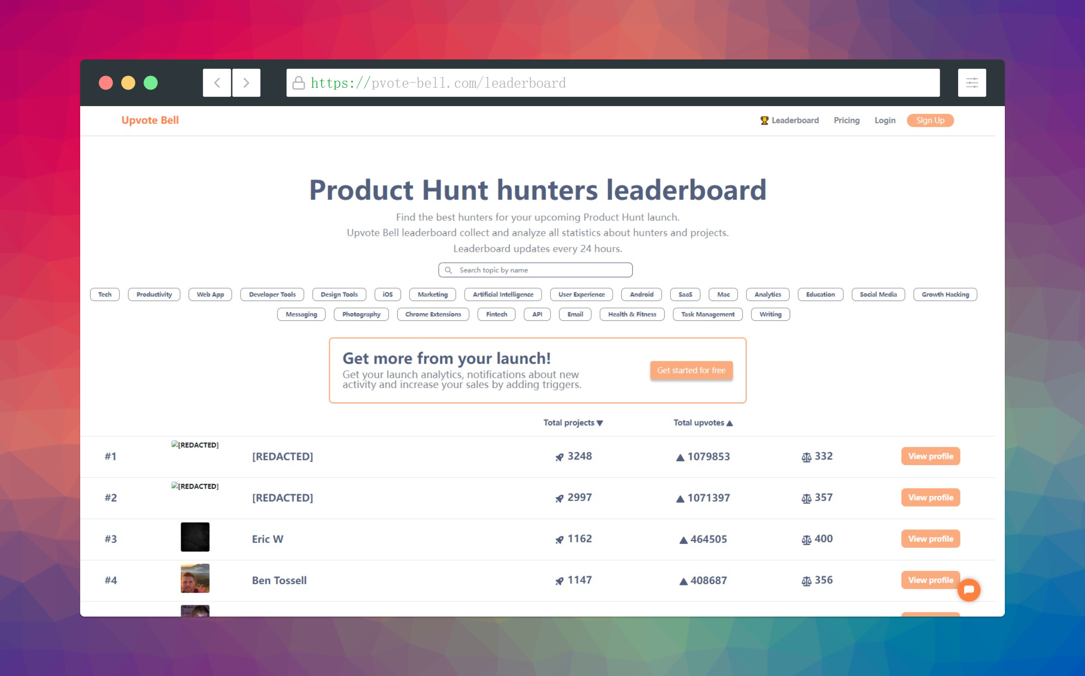1085x676 pixels.
Task: Toggle the Developer Tools topic filter
Action: tap(272, 294)
